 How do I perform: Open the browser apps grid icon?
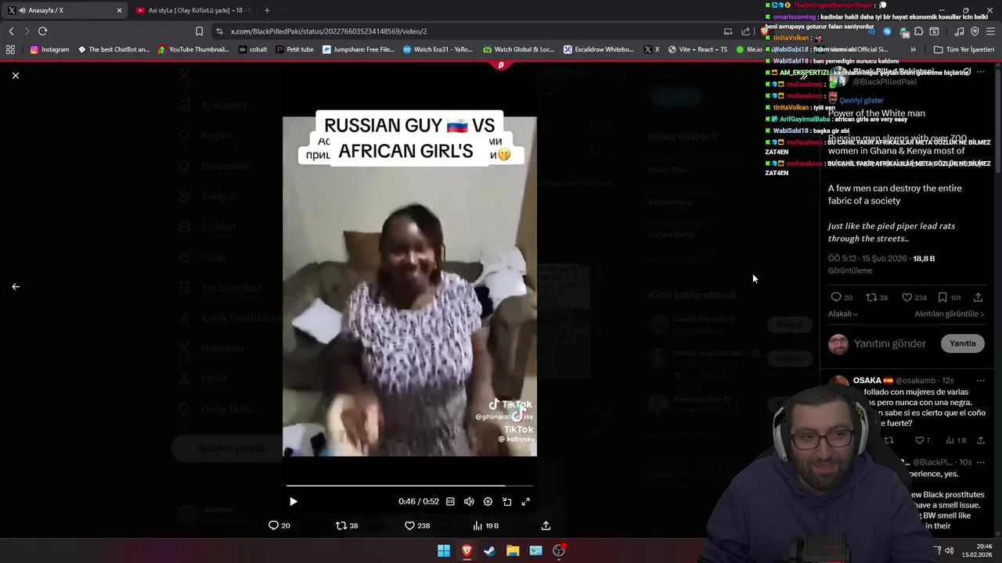point(10,49)
